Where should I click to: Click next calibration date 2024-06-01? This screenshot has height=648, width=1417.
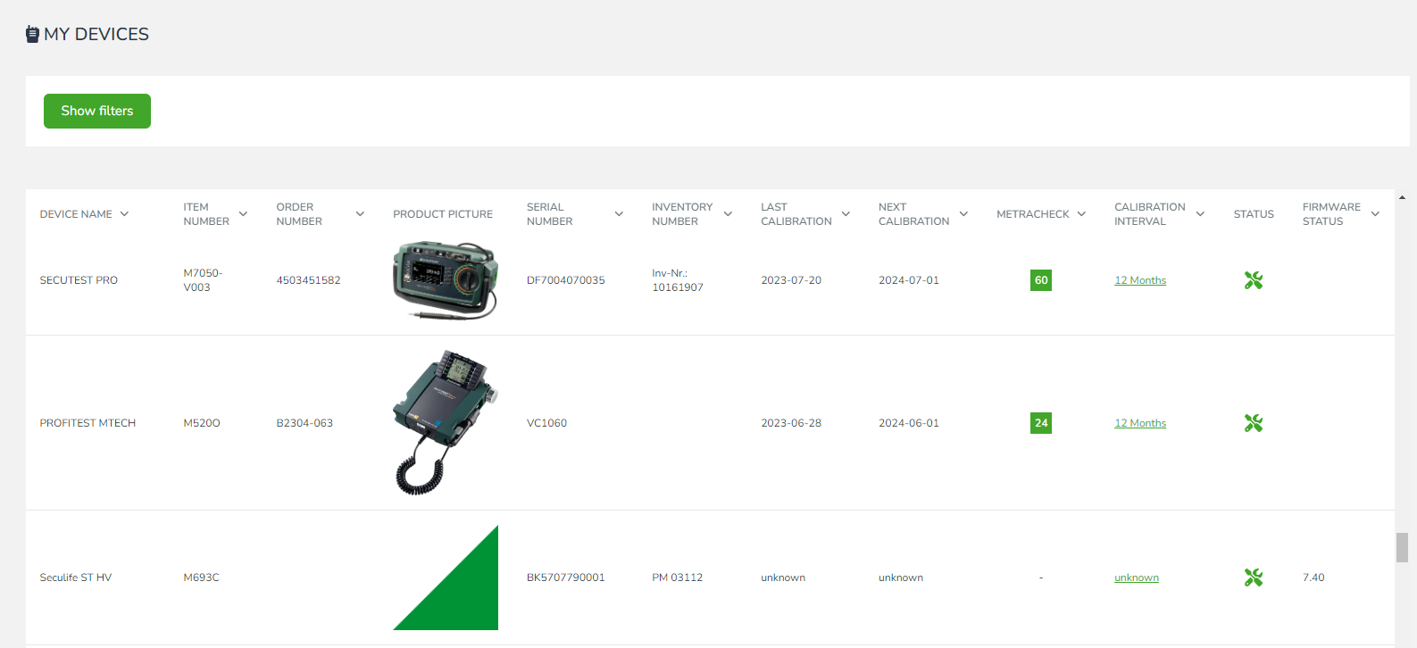tap(909, 423)
